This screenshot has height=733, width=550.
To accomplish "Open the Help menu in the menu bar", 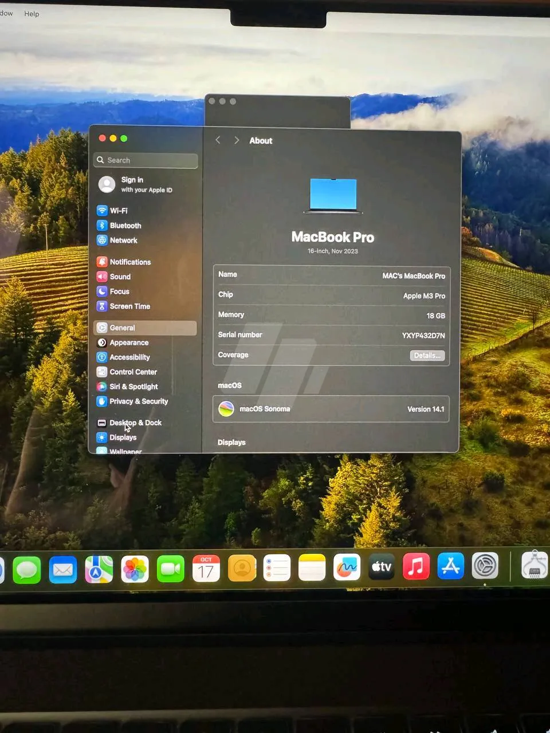I will click(x=32, y=14).
